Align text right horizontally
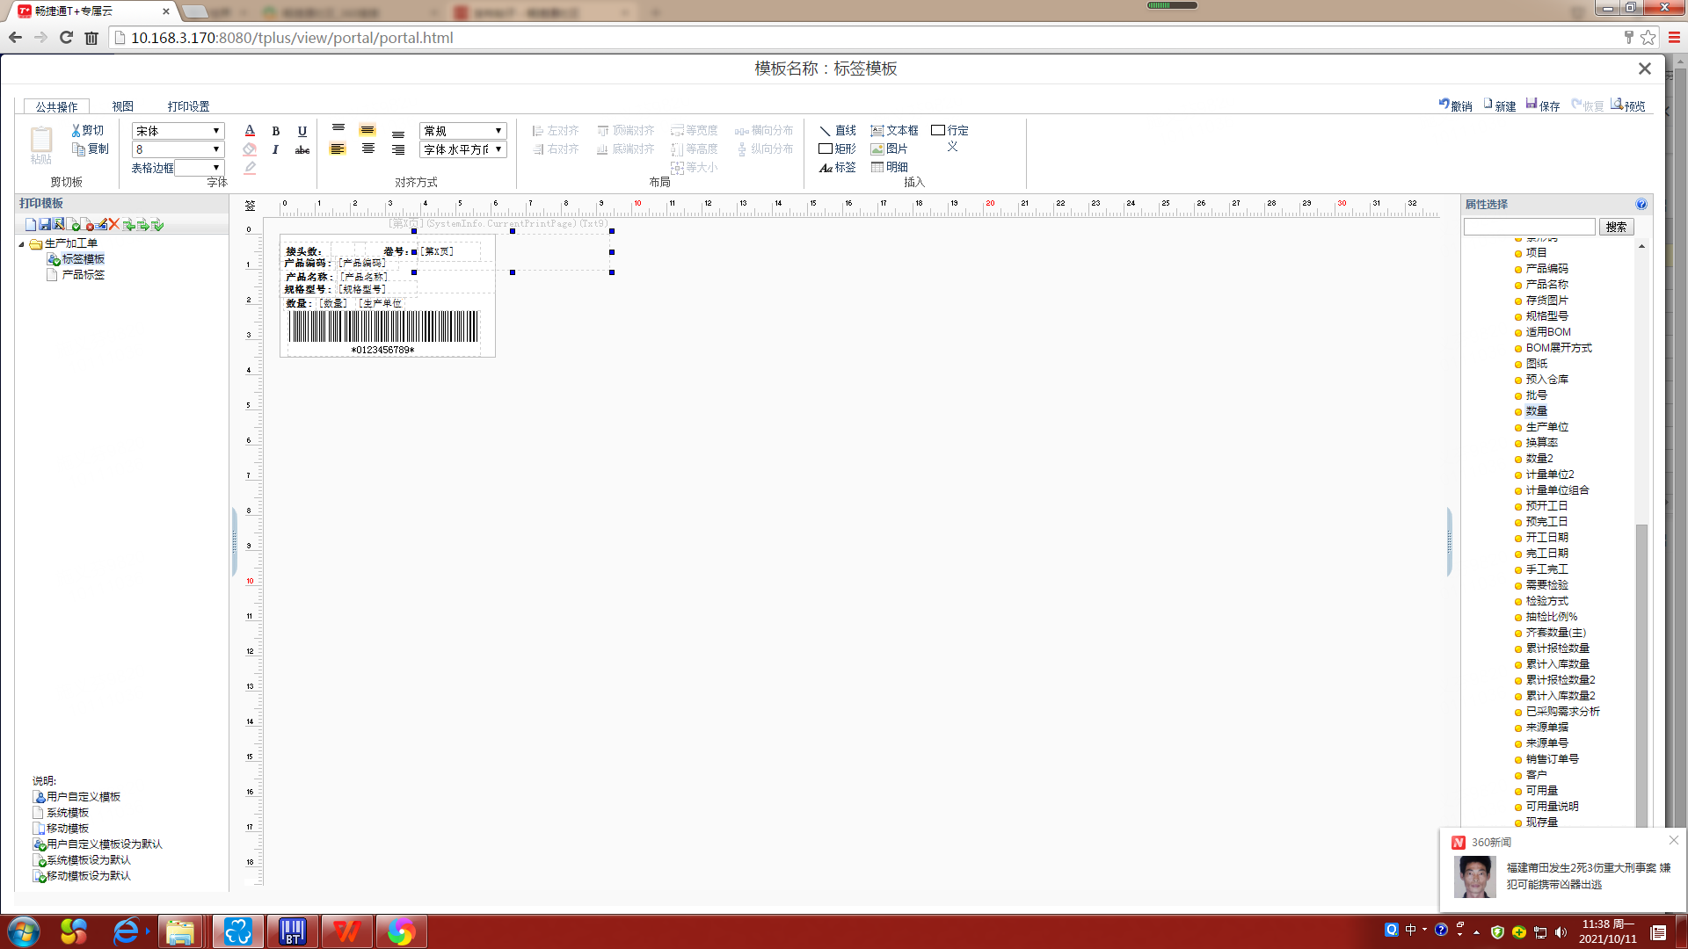Viewport: 1688px width, 949px height. [398, 150]
